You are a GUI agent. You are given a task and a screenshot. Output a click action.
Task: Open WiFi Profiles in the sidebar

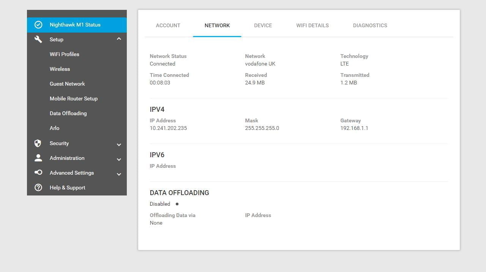65,54
